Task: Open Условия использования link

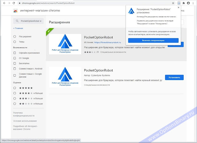Action: coord(25,121)
